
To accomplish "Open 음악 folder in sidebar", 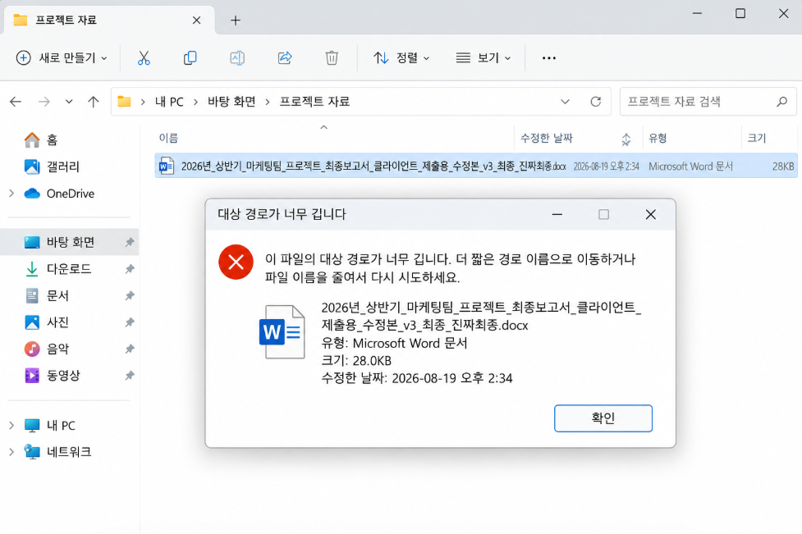I will 57,349.
